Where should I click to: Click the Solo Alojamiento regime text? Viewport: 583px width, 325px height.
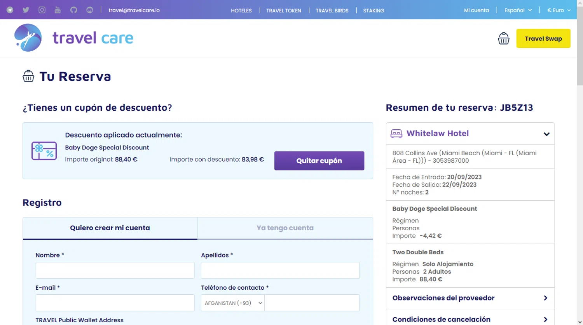(x=448, y=264)
